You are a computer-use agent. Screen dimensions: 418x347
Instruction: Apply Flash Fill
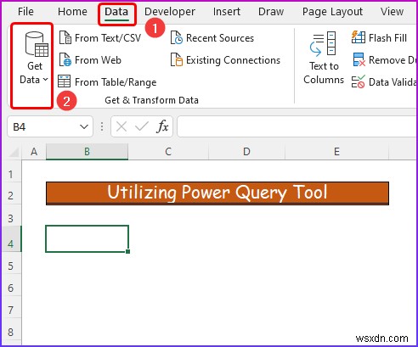pyautogui.click(x=379, y=38)
